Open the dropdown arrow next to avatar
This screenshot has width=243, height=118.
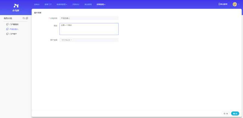point(239,4)
